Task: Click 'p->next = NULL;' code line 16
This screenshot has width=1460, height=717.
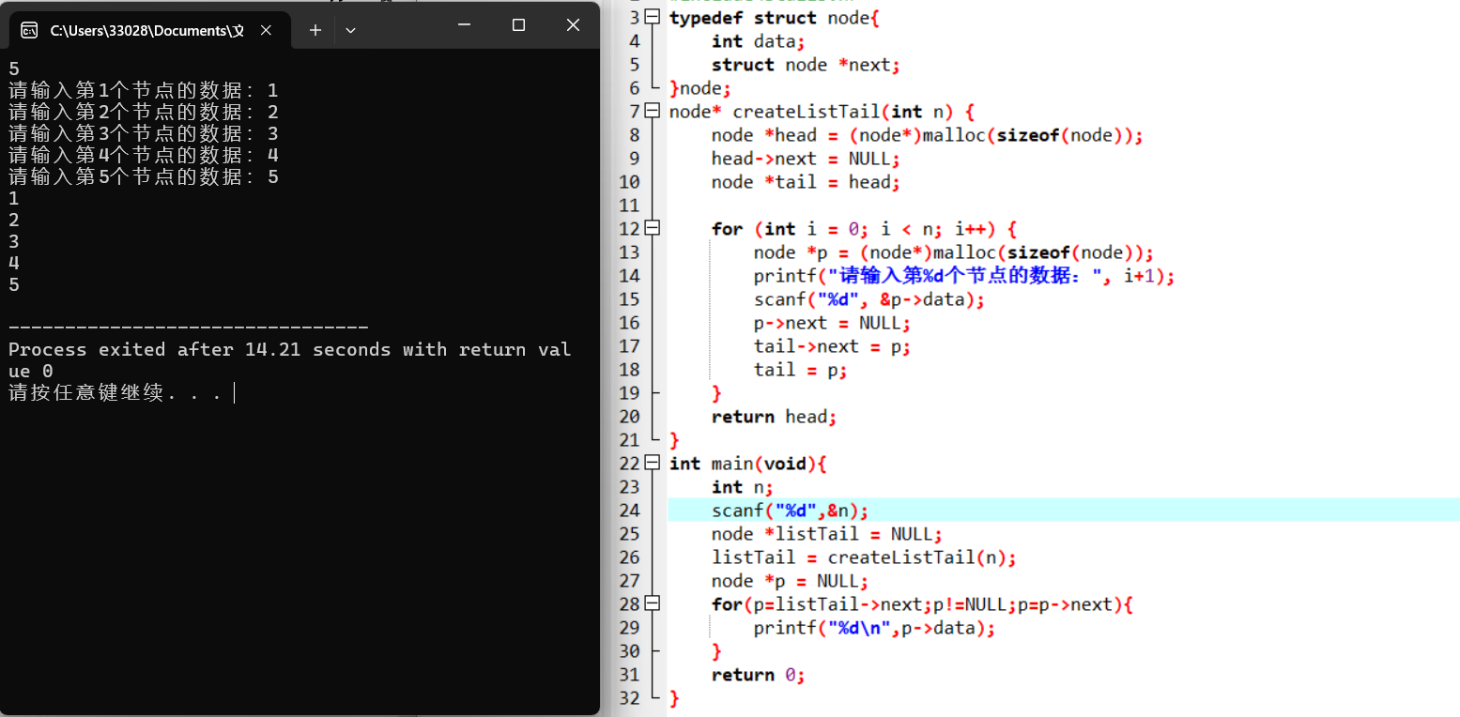Action: tap(832, 323)
